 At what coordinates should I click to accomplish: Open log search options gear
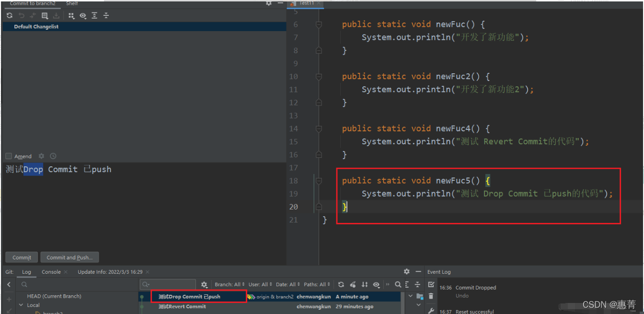click(x=204, y=284)
